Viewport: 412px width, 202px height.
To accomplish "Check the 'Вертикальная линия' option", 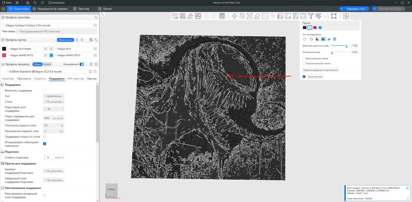I will coord(304,59).
